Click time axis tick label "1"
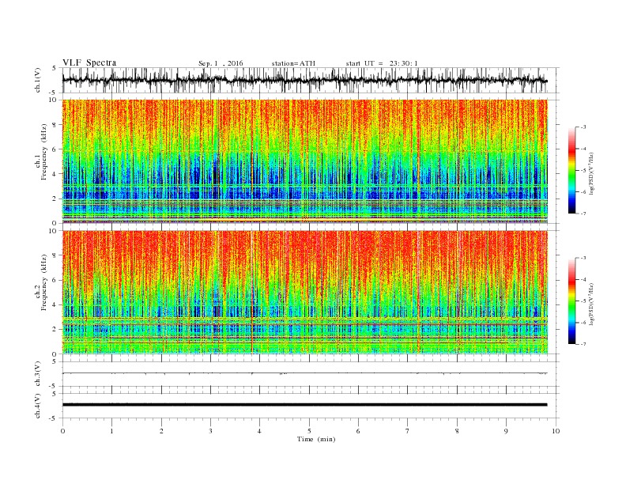This screenshot has width=626, height=484. (x=111, y=431)
